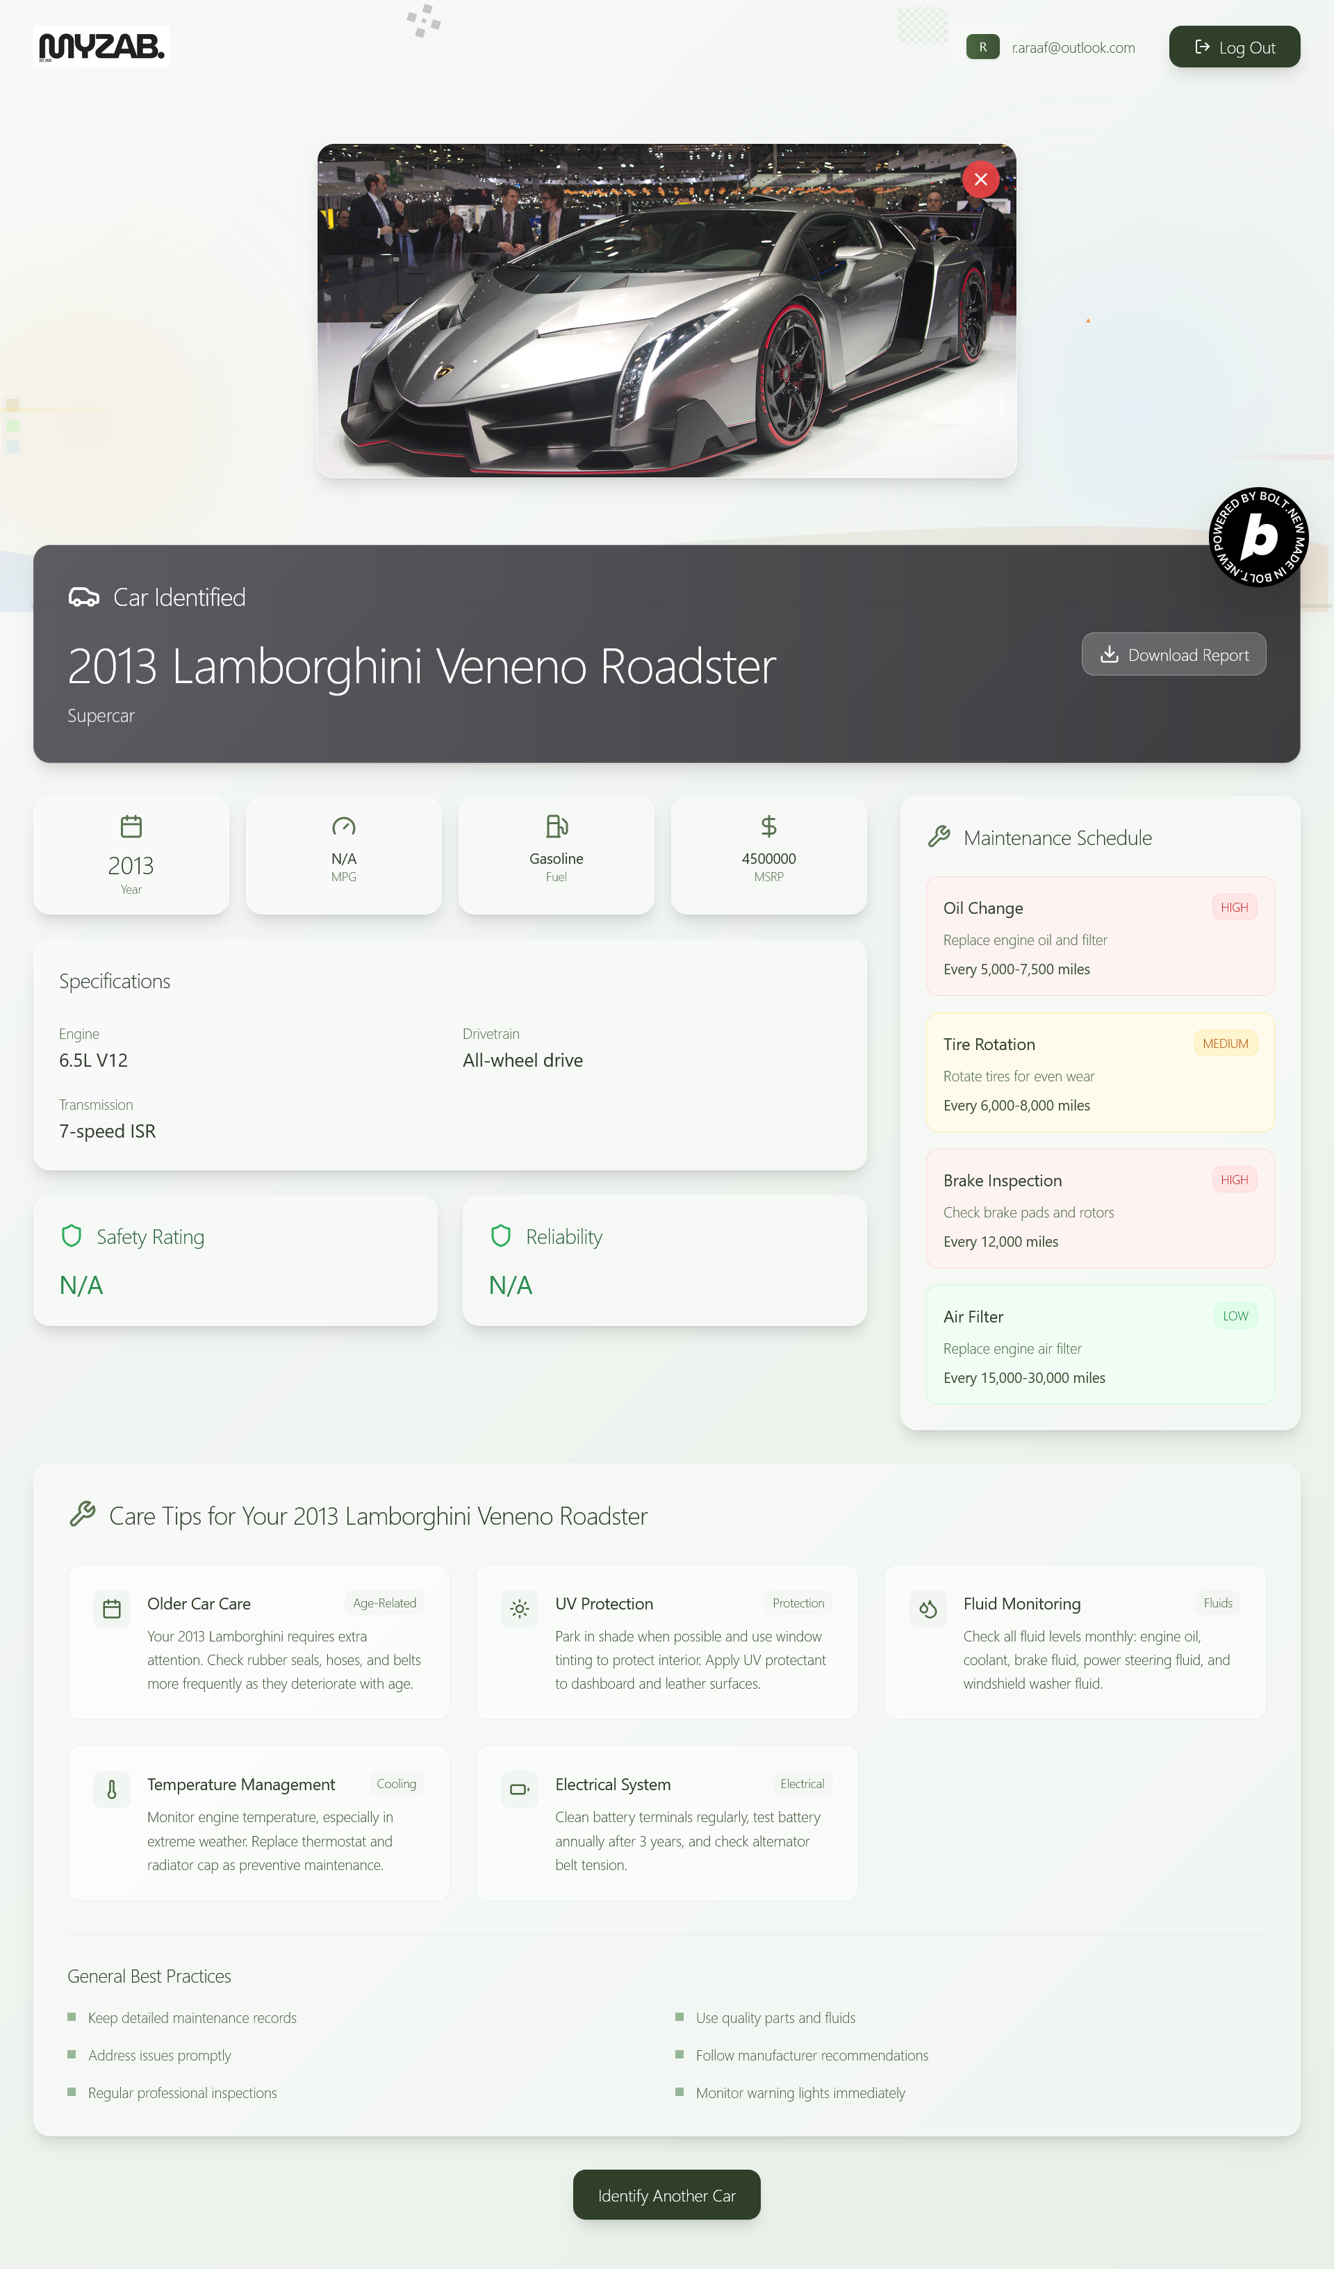Click the shield icon next to Safety Rating
The height and width of the screenshot is (2269, 1334).
72,1236
